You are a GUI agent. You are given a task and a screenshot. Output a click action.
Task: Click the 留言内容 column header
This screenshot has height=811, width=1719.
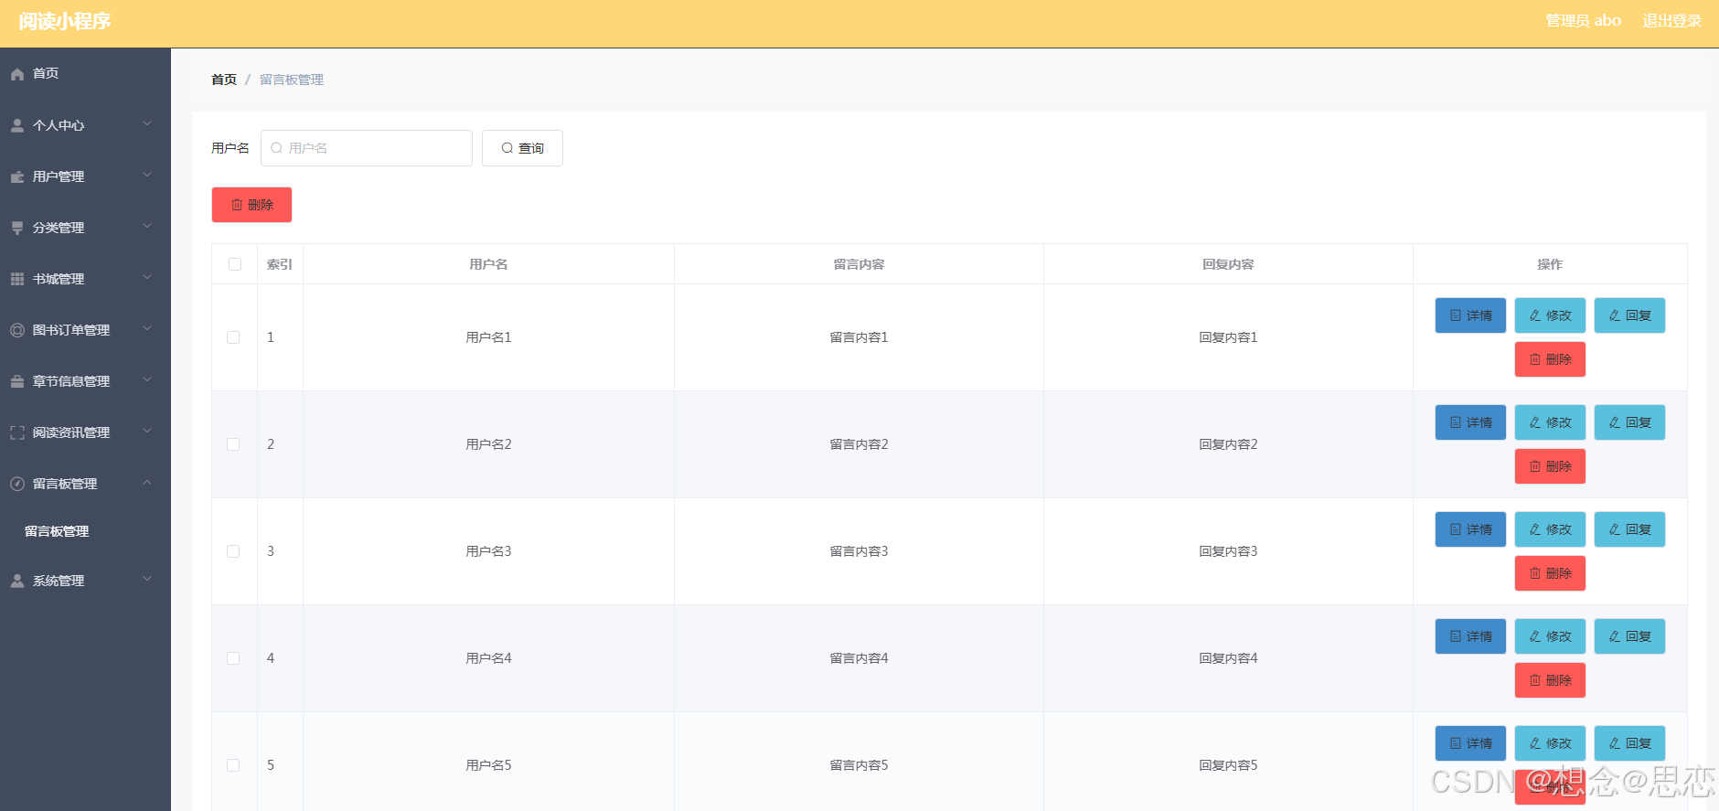pos(859,264)
